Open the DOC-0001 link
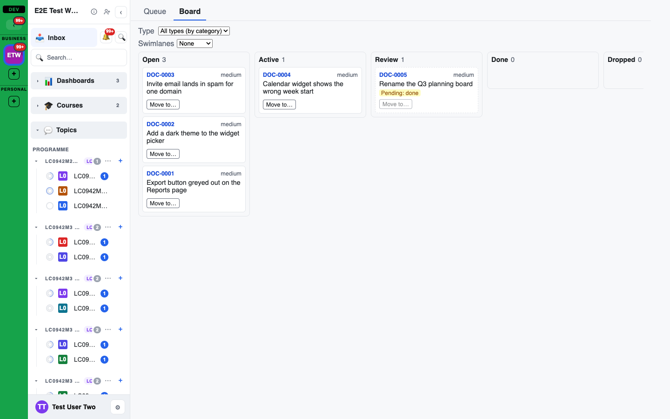670x419 pixels. click(x=161, y=173)
